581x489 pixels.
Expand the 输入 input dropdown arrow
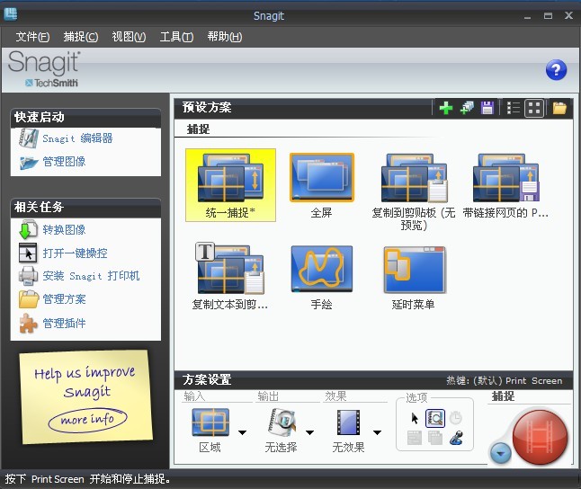(x=242, y=432)
